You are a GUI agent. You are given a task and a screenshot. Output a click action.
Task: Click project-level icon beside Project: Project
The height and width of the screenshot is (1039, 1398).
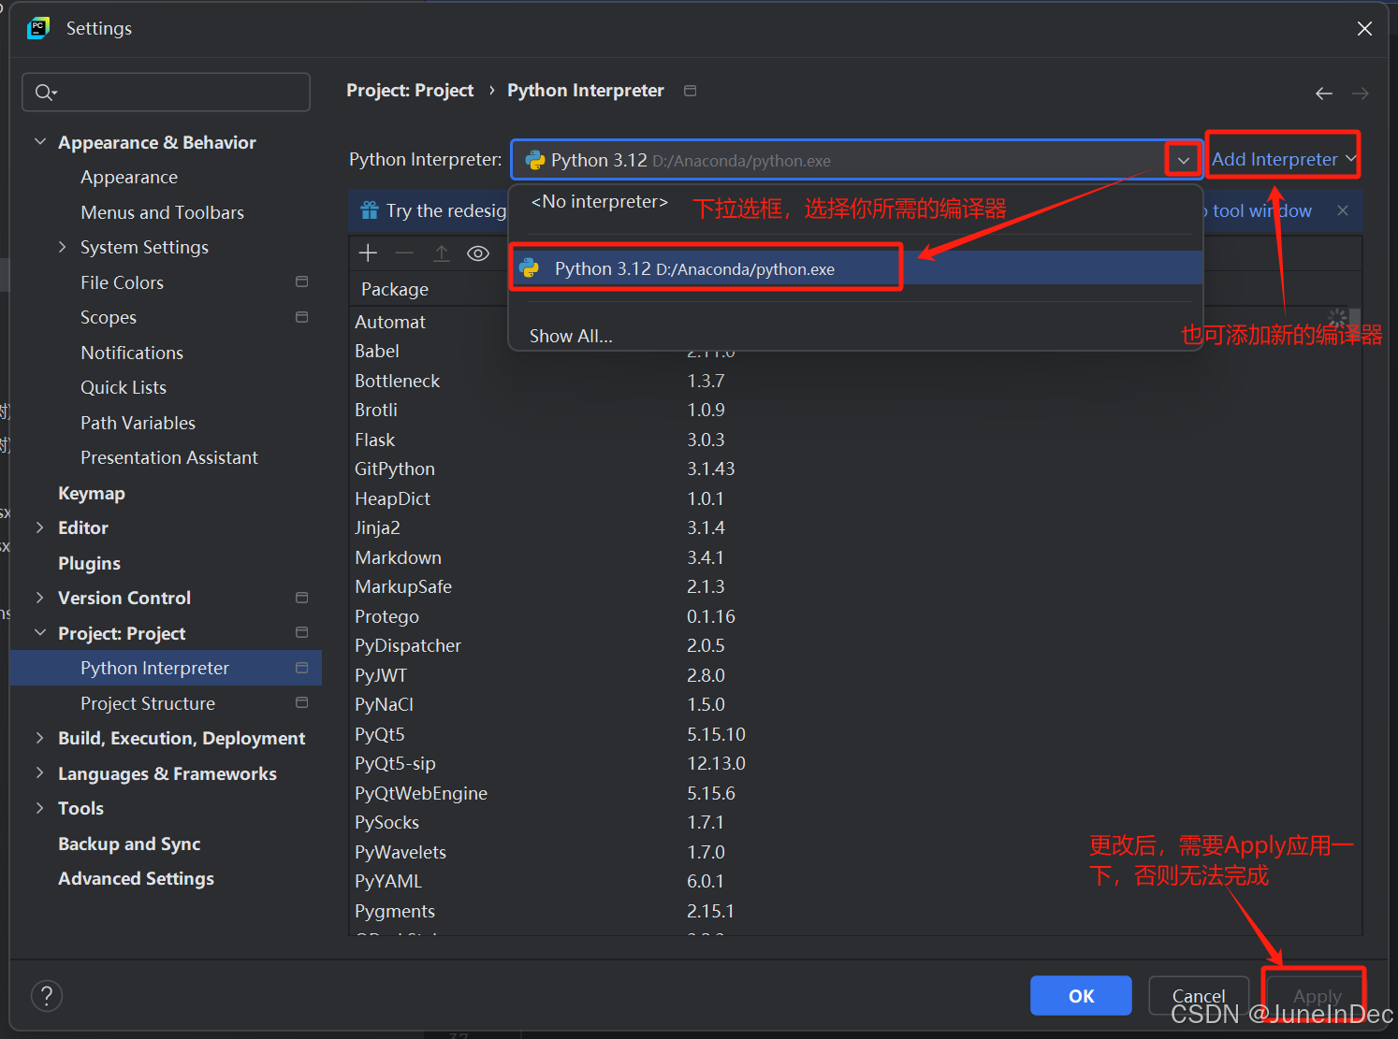pyautogui.click(x=301, y=632)
